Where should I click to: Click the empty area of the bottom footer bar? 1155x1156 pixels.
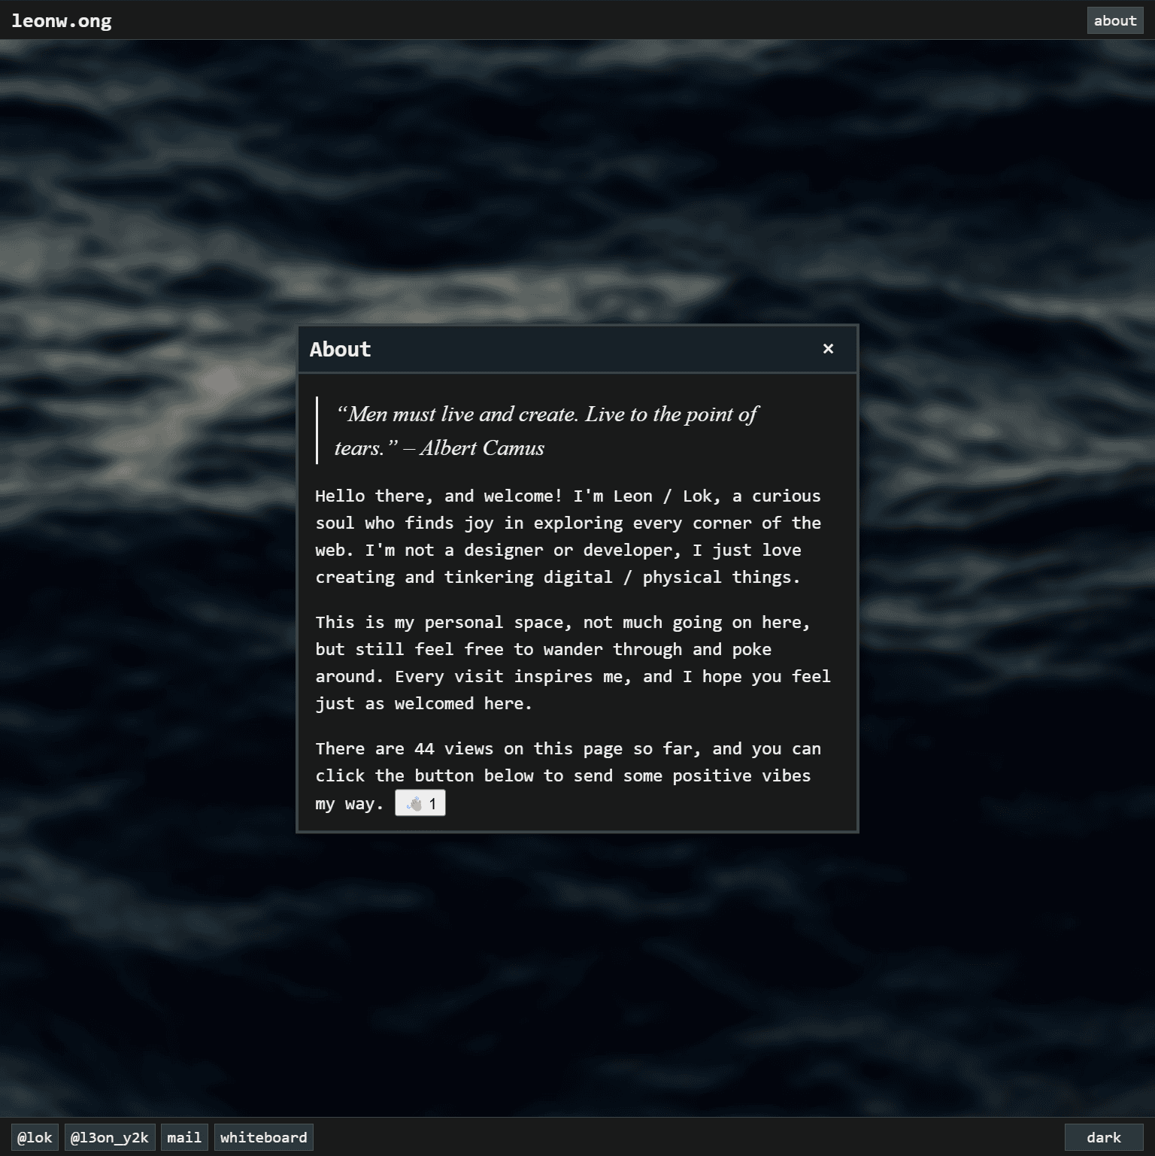point(677,1137)
